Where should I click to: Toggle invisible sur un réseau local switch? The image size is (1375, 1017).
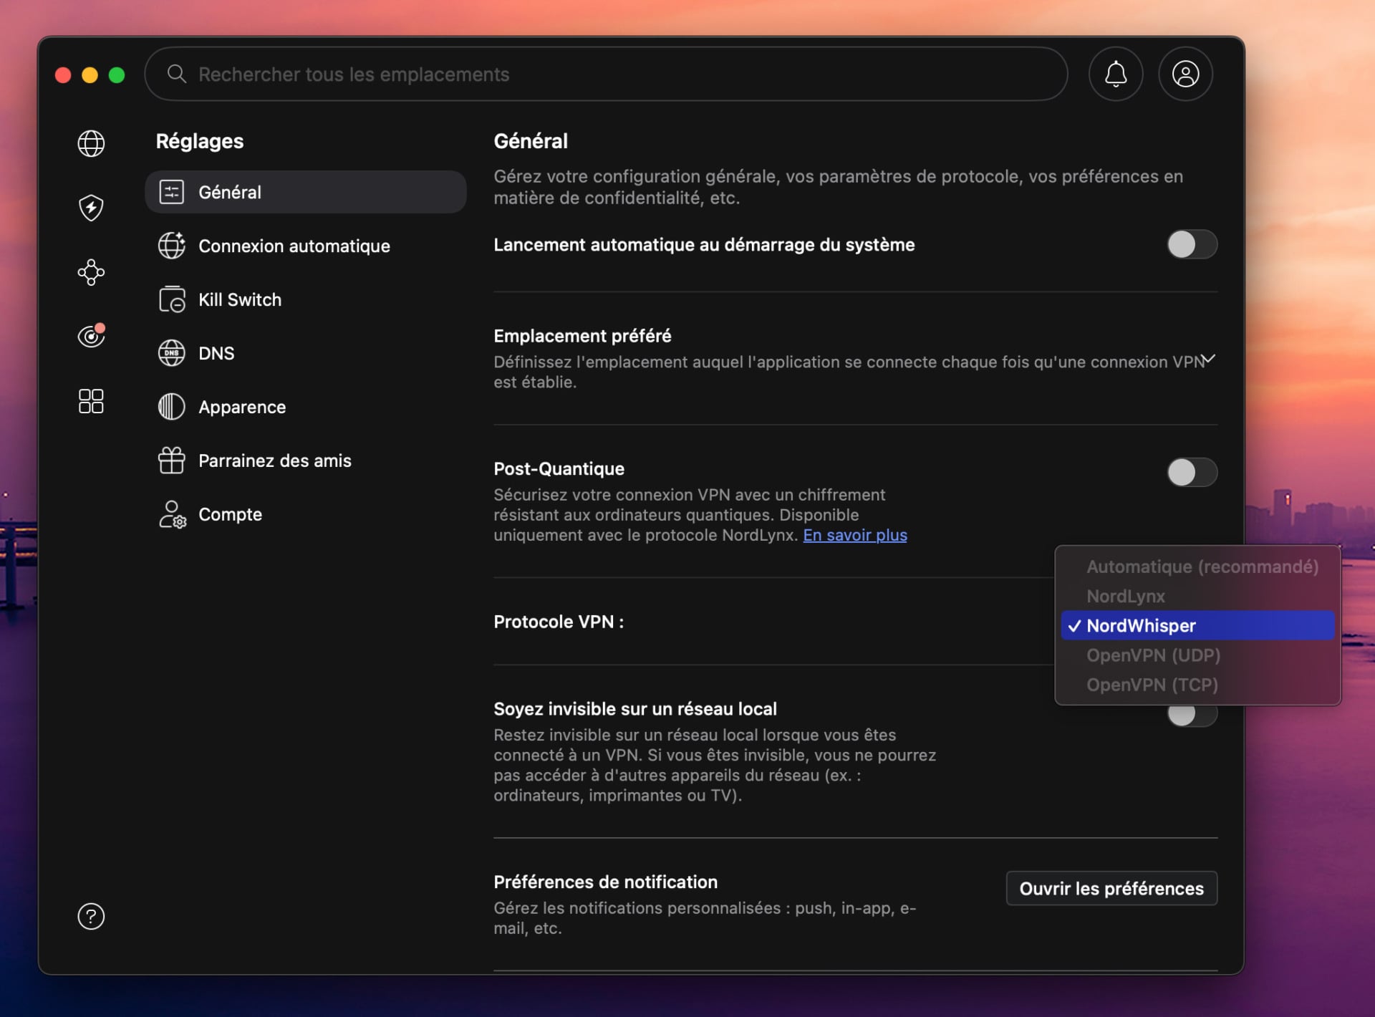[x=1192, y=714]
